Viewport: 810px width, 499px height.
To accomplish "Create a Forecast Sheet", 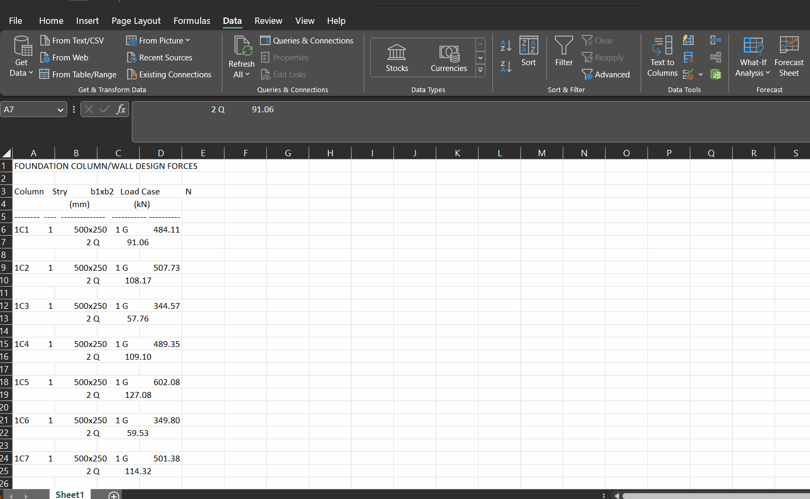I will tap(788, 57).
